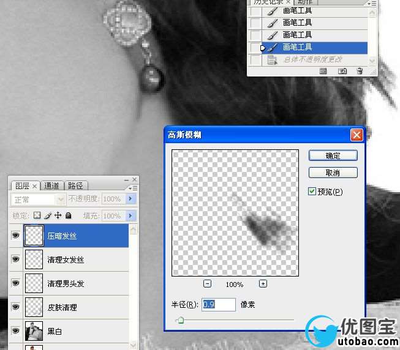Close the 图层 tab with its x
The width and height of the screenshot is (400, 350).
(x=35, y=187)
